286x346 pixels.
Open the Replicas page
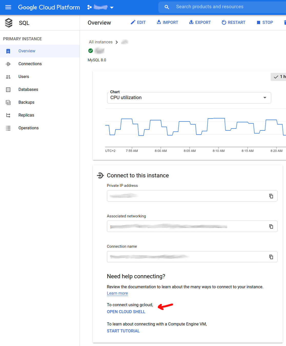pyautogui.click(x=40, y=115)
